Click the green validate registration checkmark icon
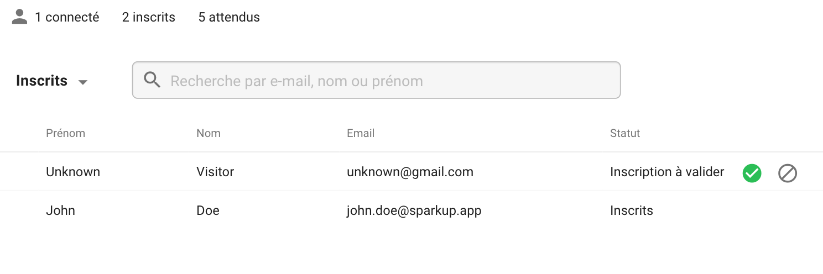The height and width of the screenshot is (274, 823). pyautogui.click(x=752, y=173)
